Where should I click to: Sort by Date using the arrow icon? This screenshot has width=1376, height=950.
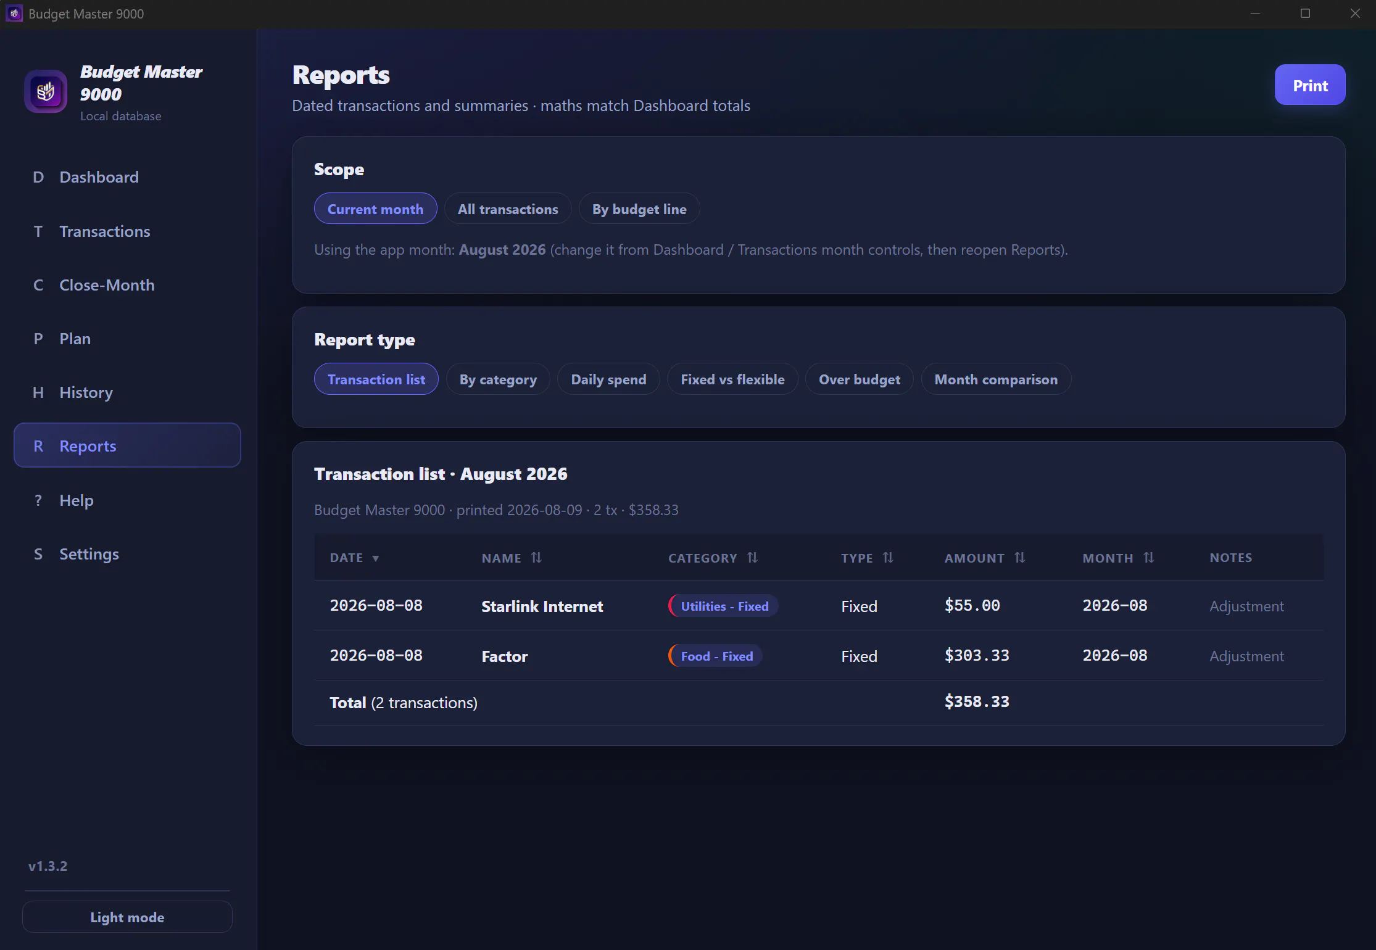coord(375,558)
